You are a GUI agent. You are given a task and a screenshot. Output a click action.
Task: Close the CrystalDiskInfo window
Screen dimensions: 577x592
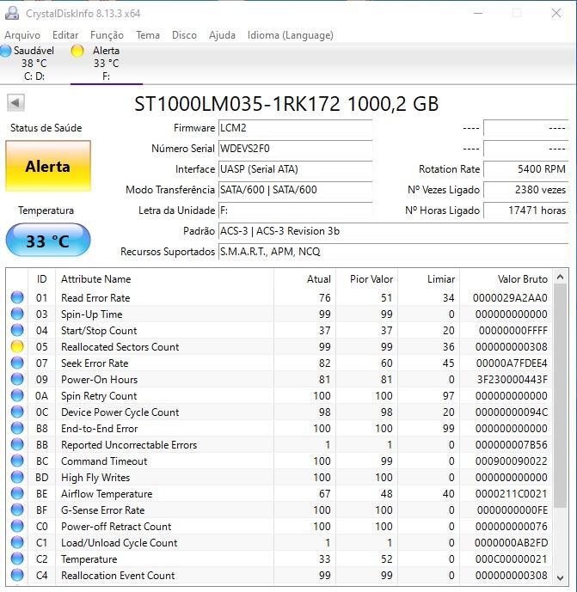(556, 13)
